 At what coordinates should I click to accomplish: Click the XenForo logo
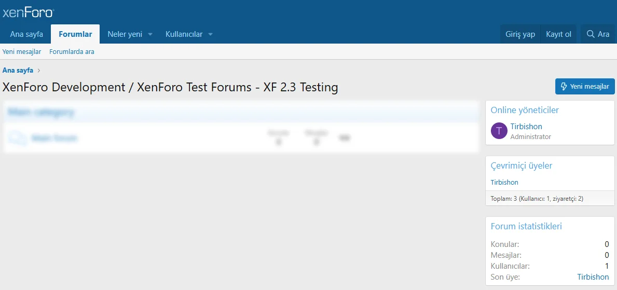(x=28, y=12)
